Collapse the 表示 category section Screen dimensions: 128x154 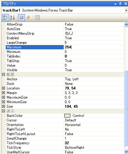(3, 111)
